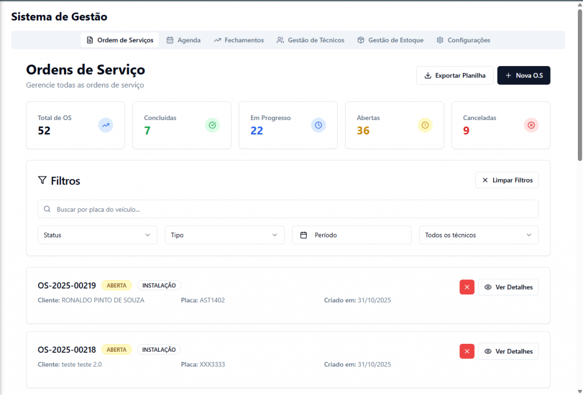
Task: Open the Status filter dropdown
Action: 97,235
